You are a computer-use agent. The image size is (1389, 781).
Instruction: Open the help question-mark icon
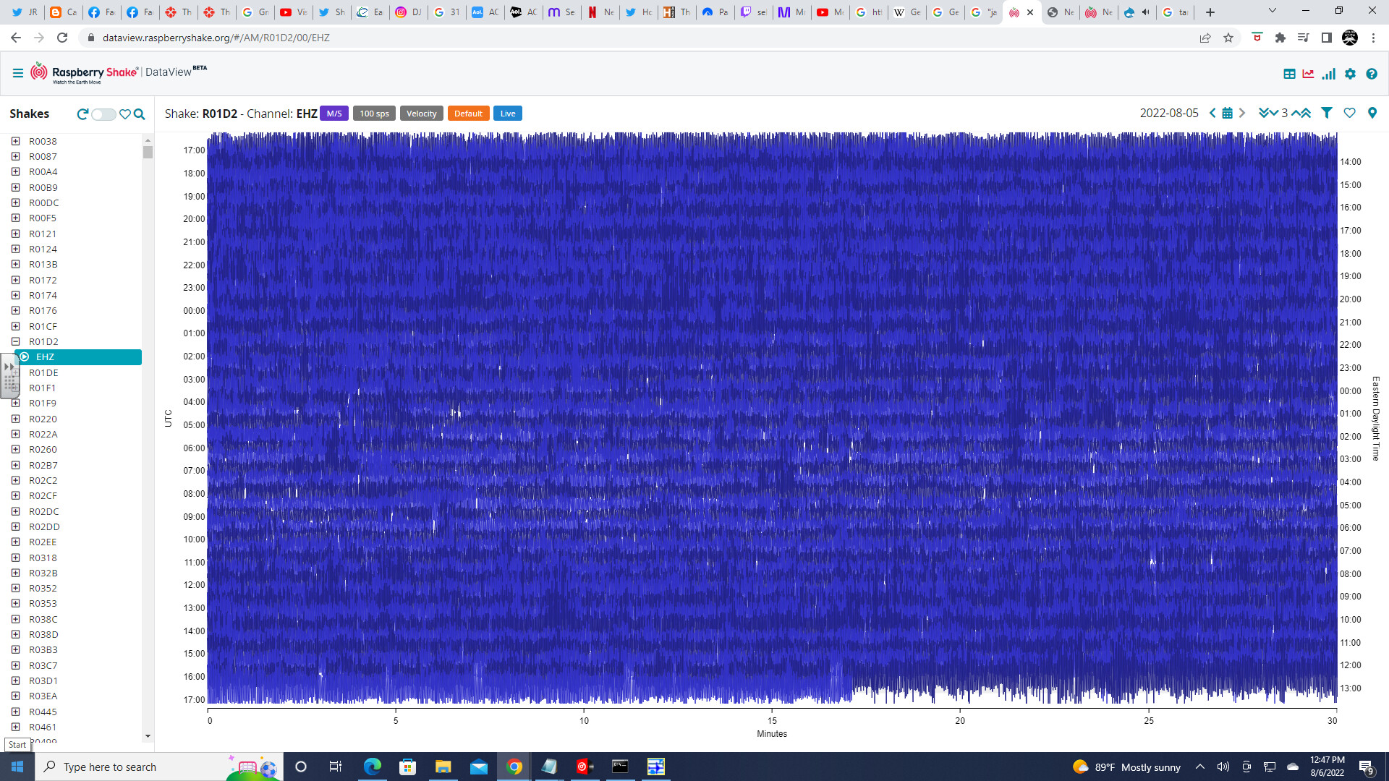tap(1372, 74)
